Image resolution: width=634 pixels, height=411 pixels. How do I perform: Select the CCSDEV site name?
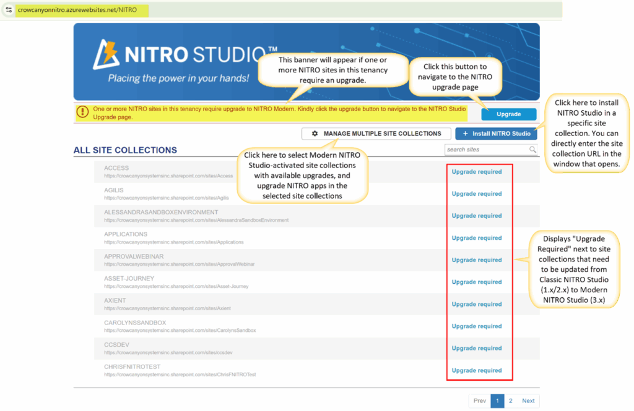click(x=116, y=345)
